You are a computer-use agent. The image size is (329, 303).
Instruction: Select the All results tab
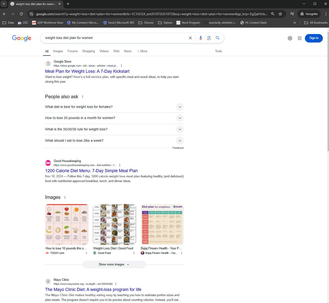click(x=47, y=51)
